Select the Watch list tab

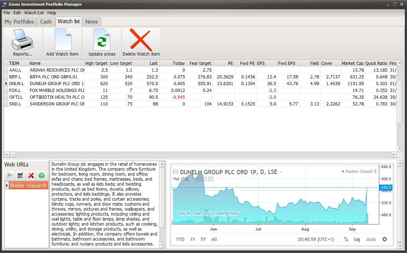tap(69, 21)
